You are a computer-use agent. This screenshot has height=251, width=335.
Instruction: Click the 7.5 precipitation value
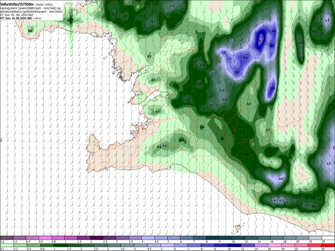(x=224, y=52)
